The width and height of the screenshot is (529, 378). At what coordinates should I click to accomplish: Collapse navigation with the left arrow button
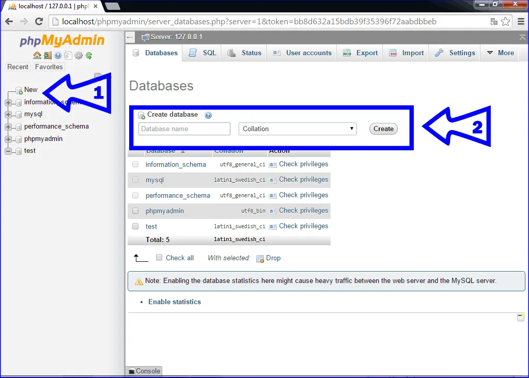pyautogui.click(x=130, y=37)
